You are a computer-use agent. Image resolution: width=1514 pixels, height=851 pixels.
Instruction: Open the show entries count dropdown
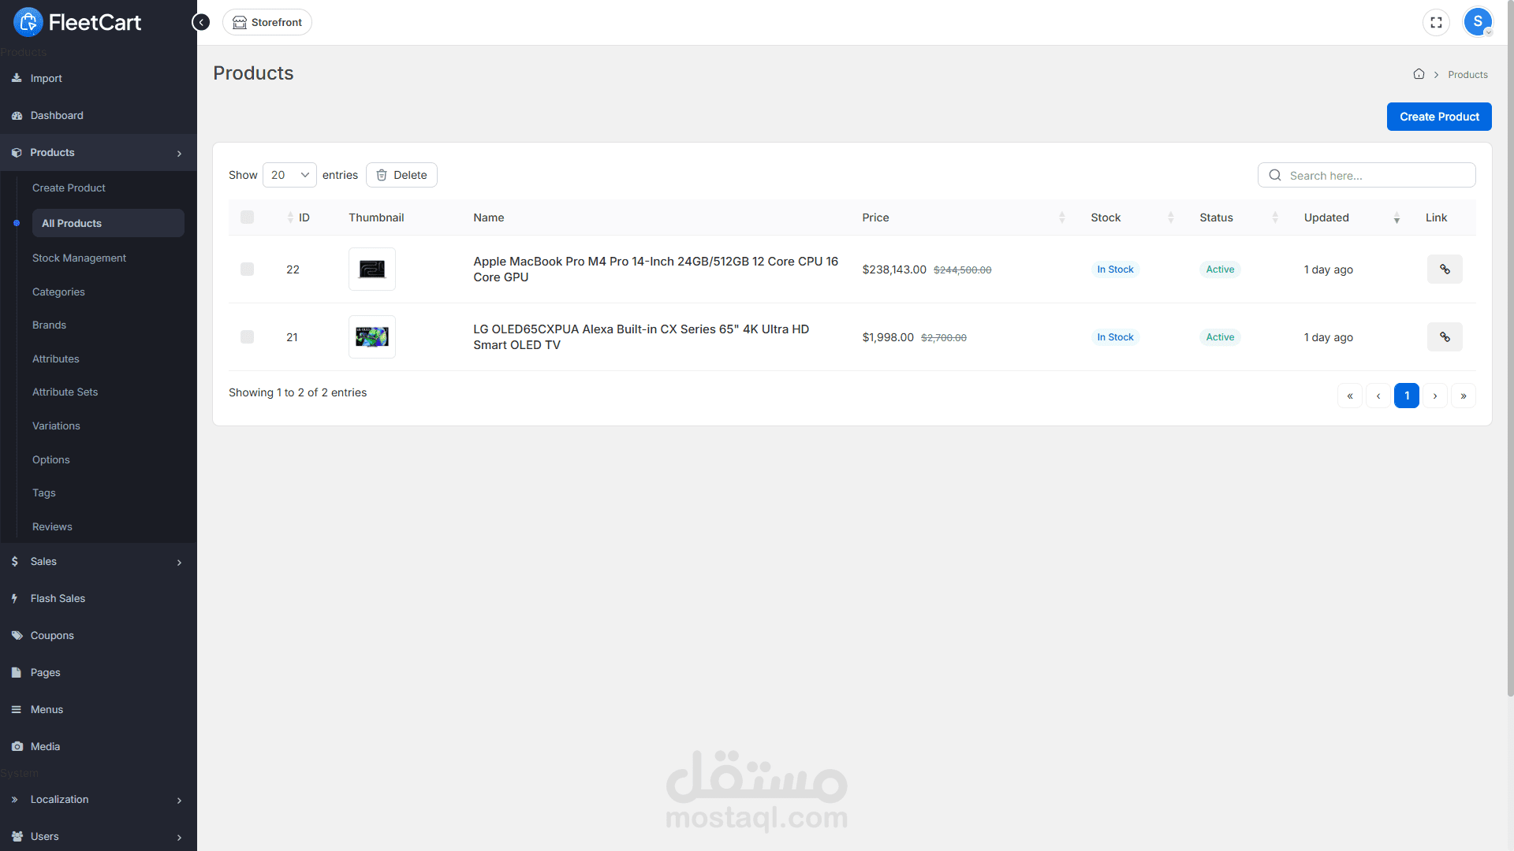pos(289,175)
